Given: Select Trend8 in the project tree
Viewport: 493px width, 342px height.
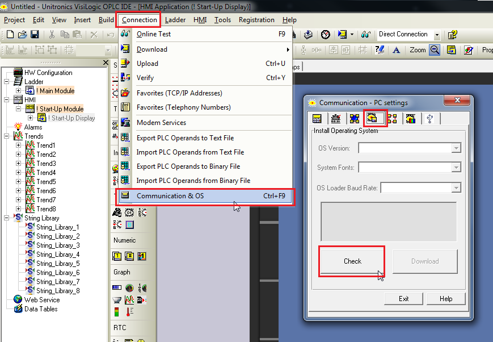Looking at the screenshot, I should 46,209.
